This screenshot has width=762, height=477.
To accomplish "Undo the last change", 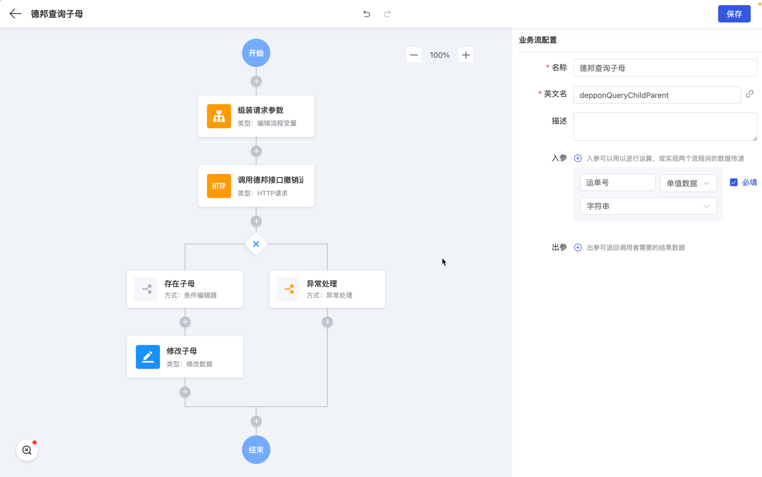I will 367,14.
